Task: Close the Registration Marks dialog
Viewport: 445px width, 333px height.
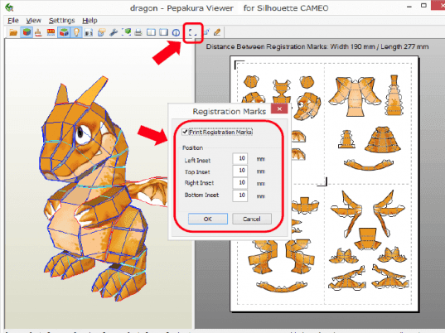Action: click(279, 109)
